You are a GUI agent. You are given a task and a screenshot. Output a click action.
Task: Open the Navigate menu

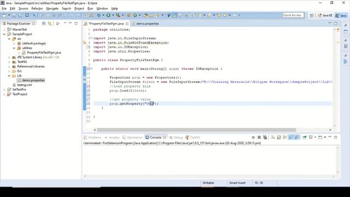click(x=52, y=9)
